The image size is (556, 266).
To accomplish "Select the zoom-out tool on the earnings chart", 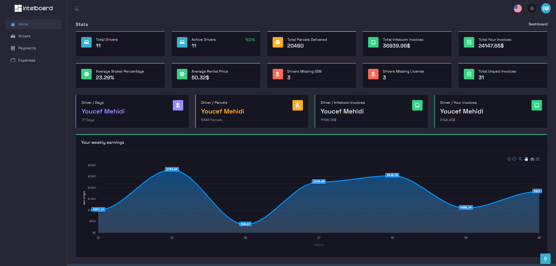I will pos(514,159).
